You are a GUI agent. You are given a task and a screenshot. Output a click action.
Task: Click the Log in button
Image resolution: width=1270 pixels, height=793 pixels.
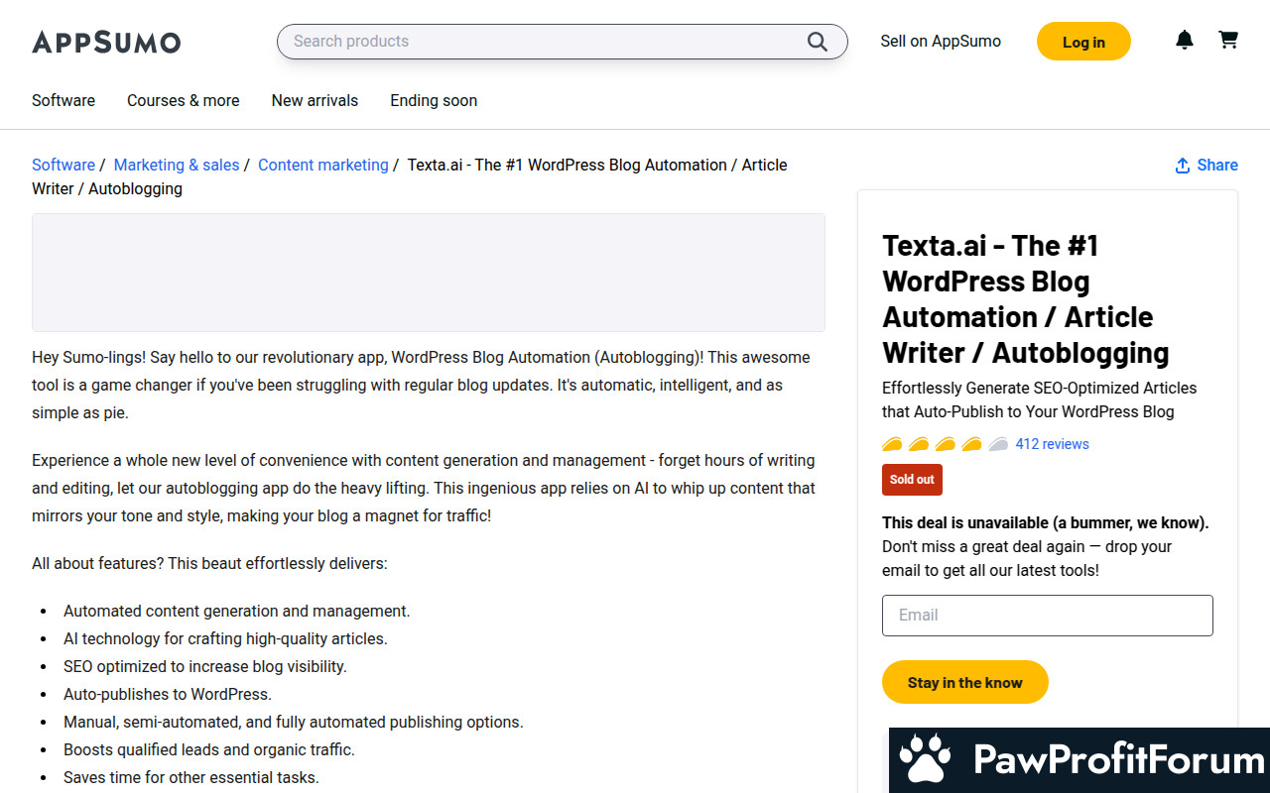coord(1083,42)
